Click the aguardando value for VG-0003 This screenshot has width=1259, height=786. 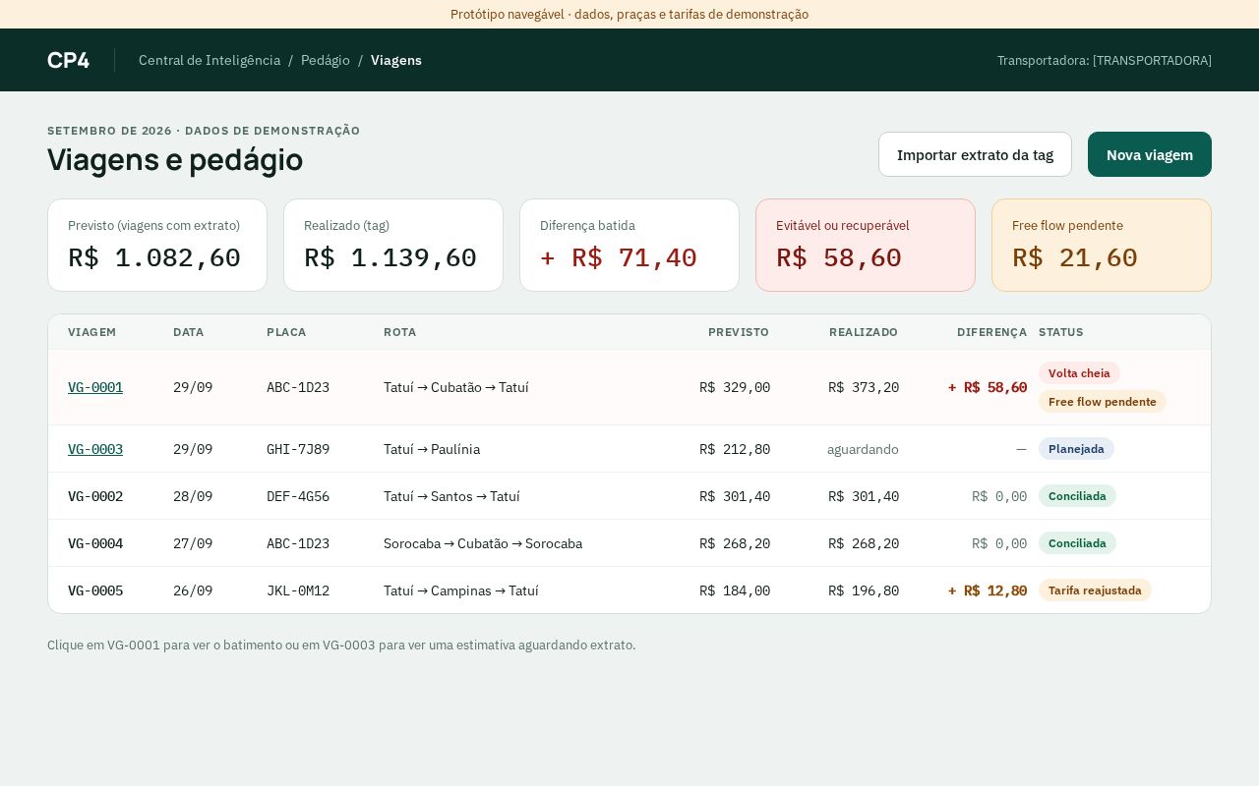[x=863, y=449]
